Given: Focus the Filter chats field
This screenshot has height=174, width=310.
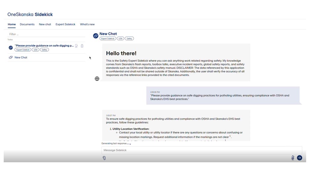Looking at the screenshot, I should click(x=46, y=34).
